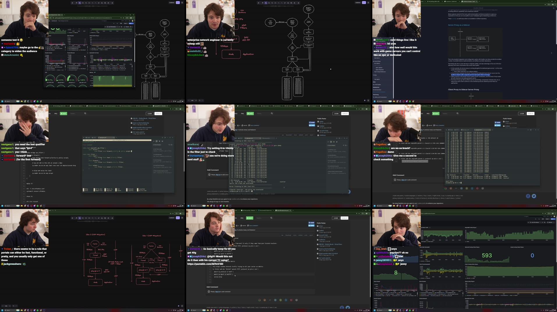Select highlighted selection tool in Idea 2 whiteboard toolbar
557x312 pixels.
[x=80, y=218]
